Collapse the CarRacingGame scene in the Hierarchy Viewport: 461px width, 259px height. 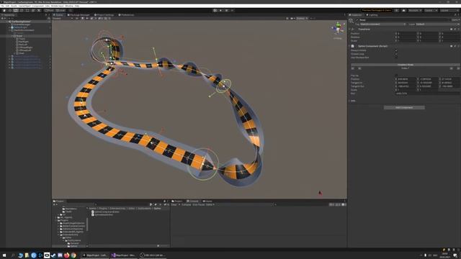(x=7, y=22)
